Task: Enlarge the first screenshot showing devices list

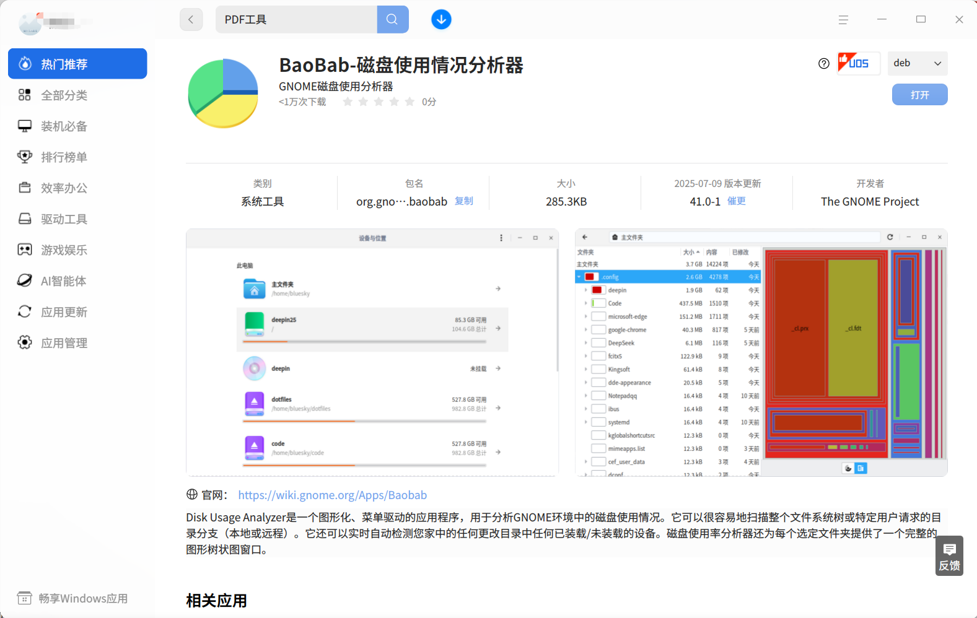Action: pos(372,352)
